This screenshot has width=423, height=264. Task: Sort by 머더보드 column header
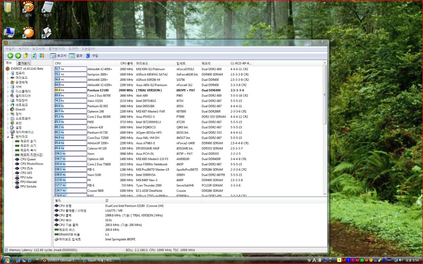click(155, 63)
